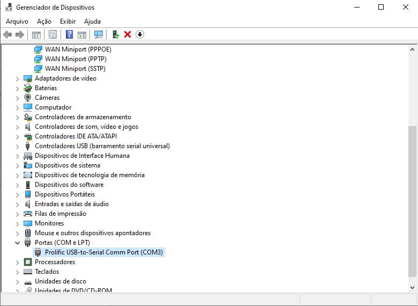Select Prolific USB-to-Serial Comm Port (COM3)
The height and width of the screenshot is (306, 418).
click(104, 252)
